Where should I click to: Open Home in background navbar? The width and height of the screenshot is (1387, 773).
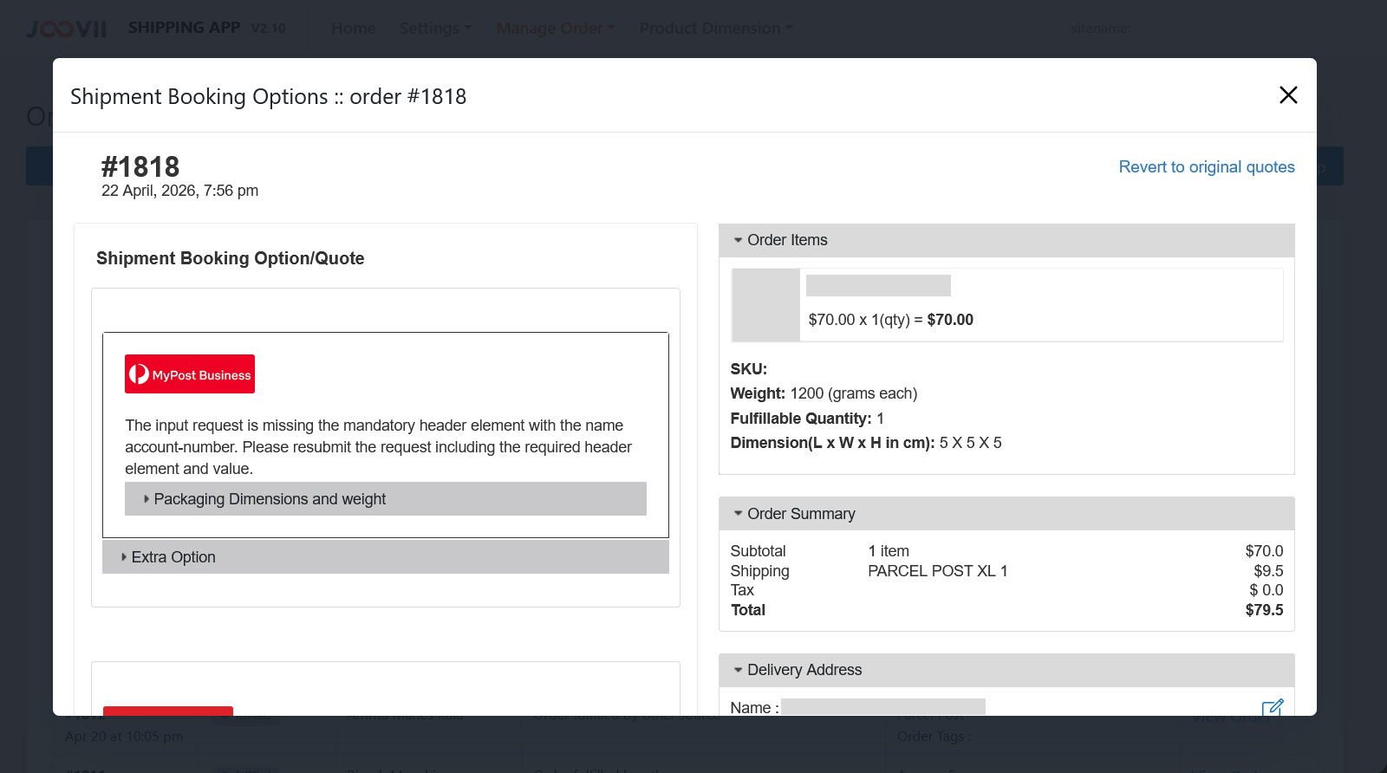[354, 28]
